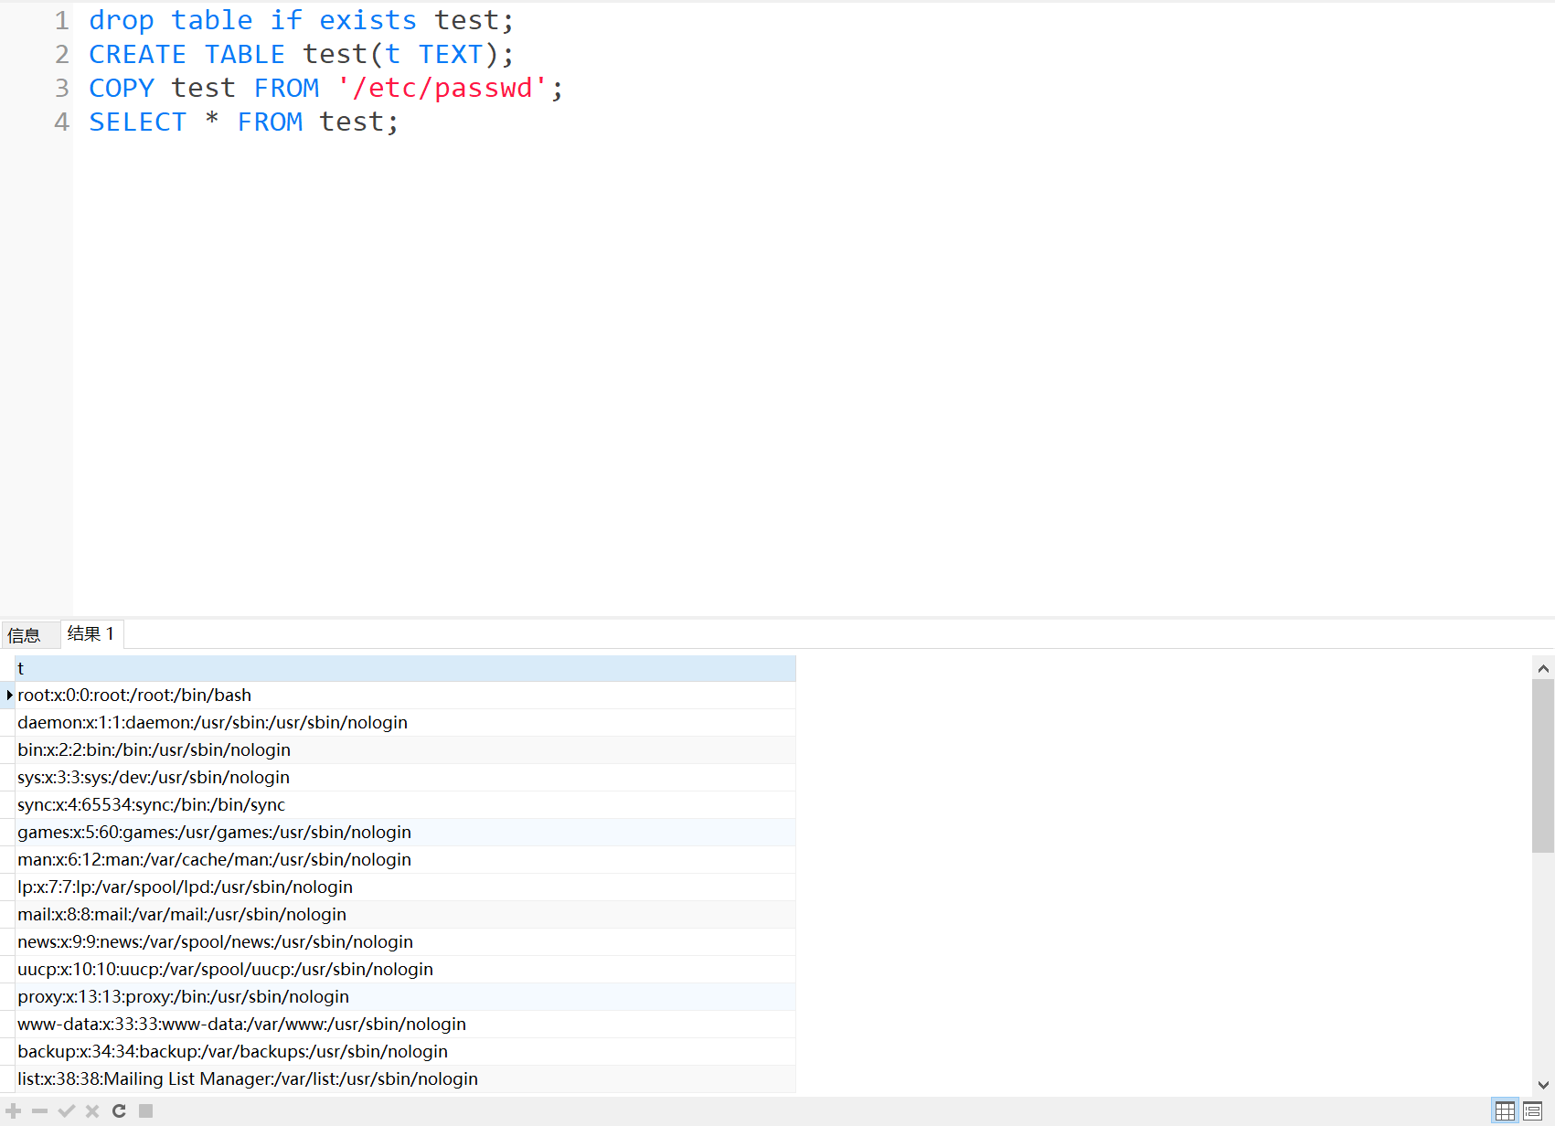Click the TEXT type keyword on line 2
Screen dimensions: 1555x1126
pyautogui.click(x=451, y=54)
